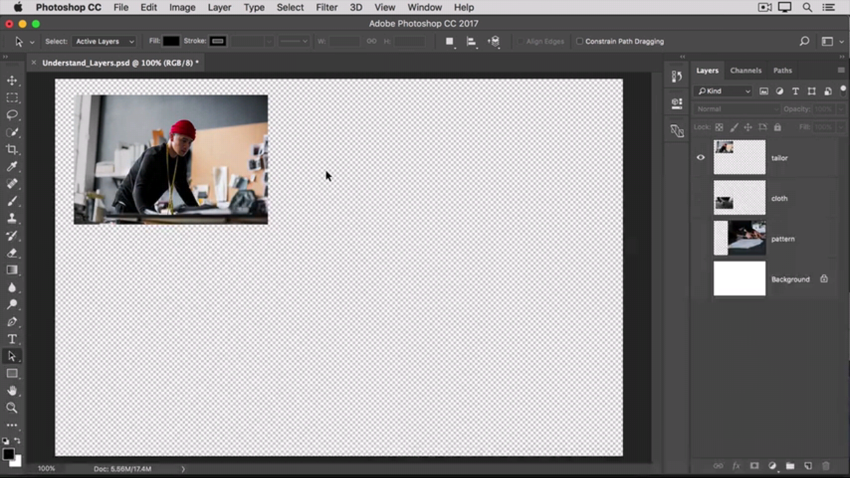
Task: Click the Fill color swatch
Action: point(171,41)
